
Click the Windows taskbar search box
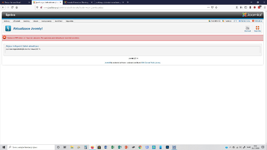click(x=31, y=147)
